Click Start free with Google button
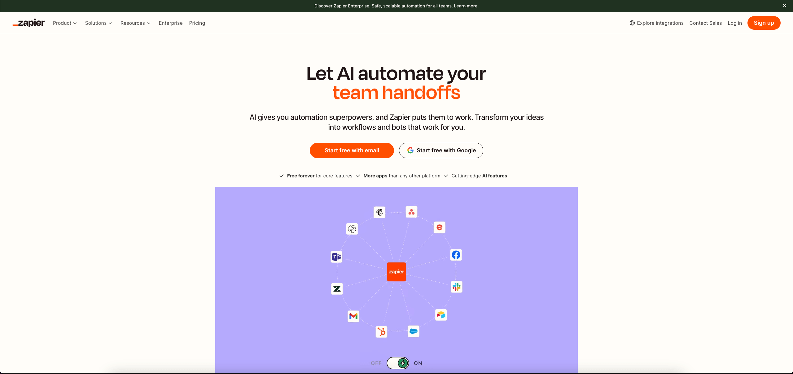This screenshot has height=374, width=793. pos(441,150)
